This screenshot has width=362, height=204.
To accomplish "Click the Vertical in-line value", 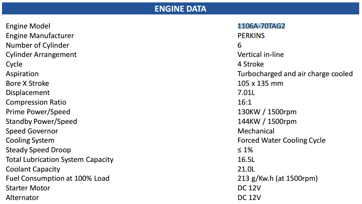I will 260,55.
